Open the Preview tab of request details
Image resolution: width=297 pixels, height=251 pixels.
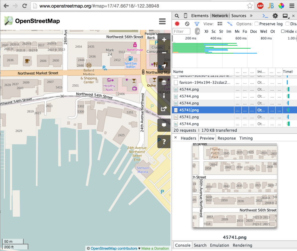(207, 138)
